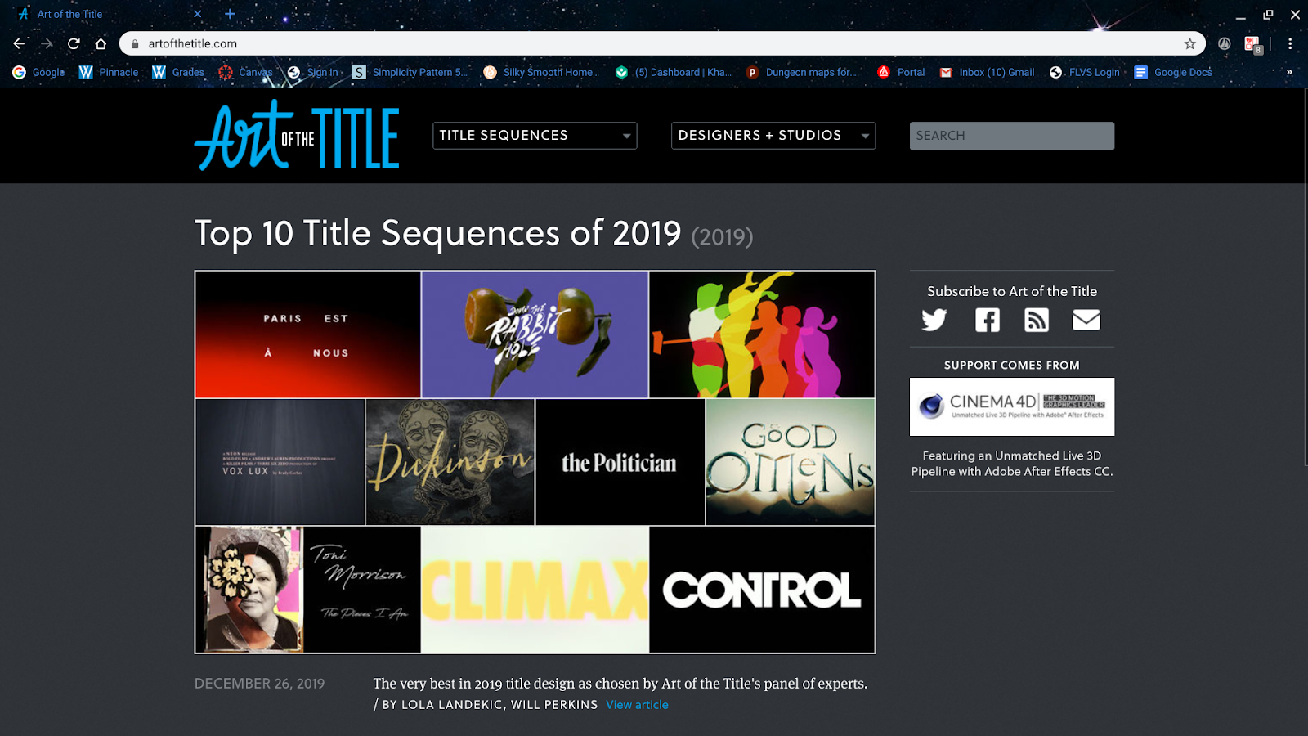The height and width of the screenshot is (736, 1308).
Task: Click the Art of the Title logo
Action: click(297, 136)
